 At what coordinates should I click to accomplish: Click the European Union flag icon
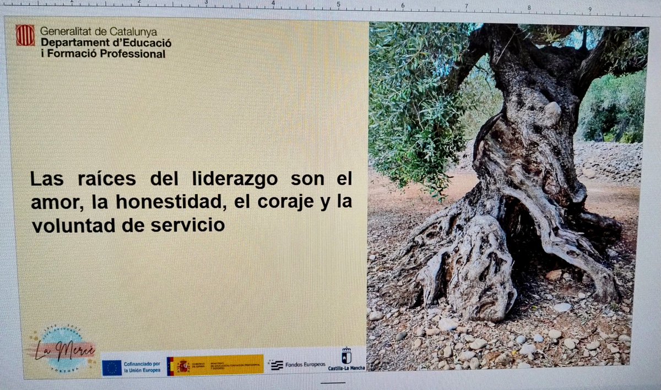click(x=112, y=367)
